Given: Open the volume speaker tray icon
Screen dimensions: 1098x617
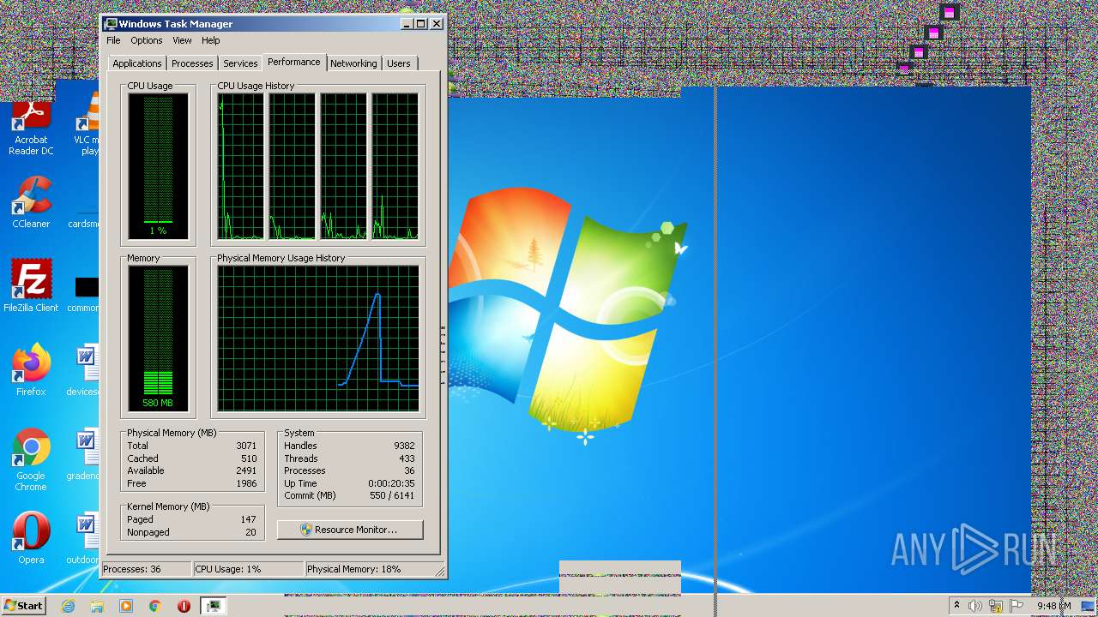Looking at the screenshot, I should click(974, 606).
